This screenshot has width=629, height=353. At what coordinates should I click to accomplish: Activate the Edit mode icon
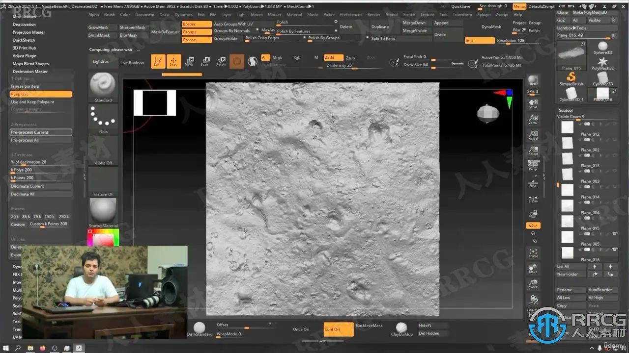158,61
